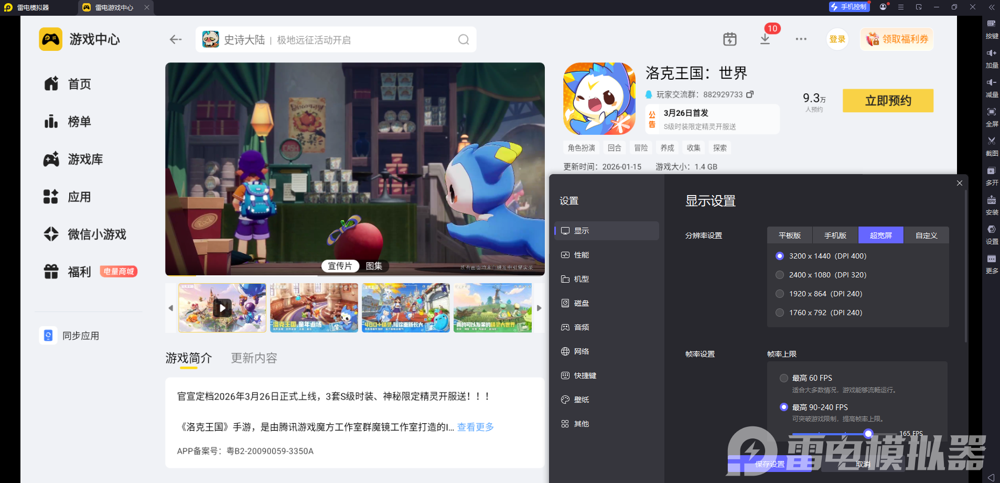Screen dimensions: 1000x483
Task: Toggle 全屏 fullscreen mode in the sidebar
Action: (x=991, y=117)
